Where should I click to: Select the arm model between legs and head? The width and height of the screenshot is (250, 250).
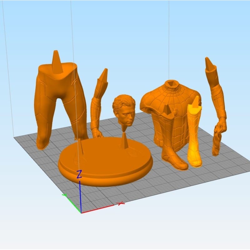point(98,104)
